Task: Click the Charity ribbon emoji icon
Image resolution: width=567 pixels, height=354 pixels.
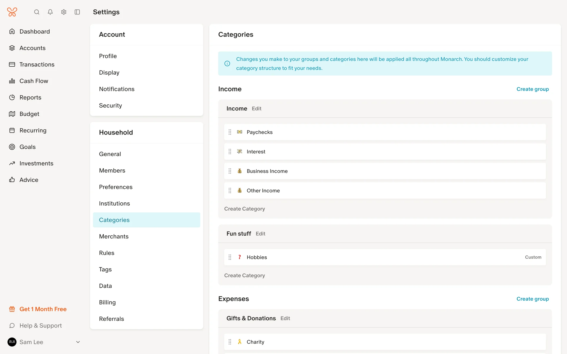Action: coord(239,342)
